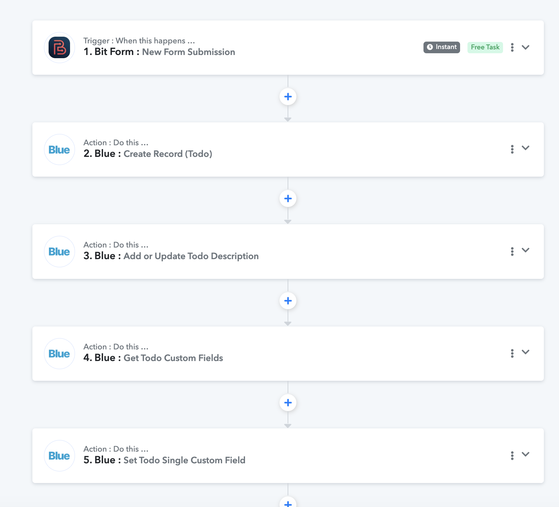Expand the Create Record (Todo) step
Image resolution: width=559 pixels, height=507 pixels.
pos(526,148)
